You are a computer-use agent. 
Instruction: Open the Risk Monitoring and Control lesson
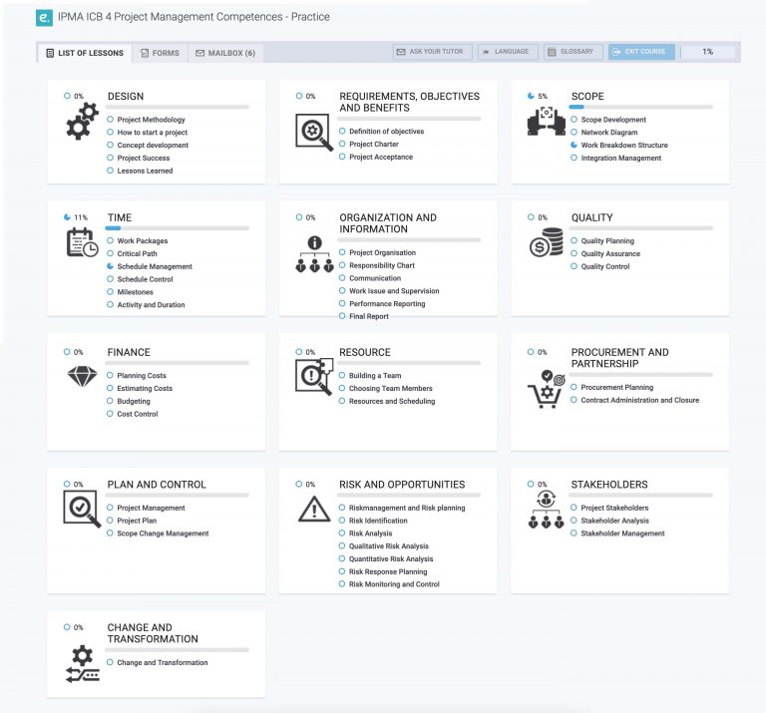394,584
